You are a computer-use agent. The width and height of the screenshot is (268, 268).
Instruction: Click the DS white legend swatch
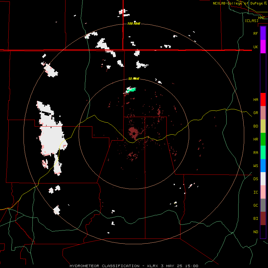(263, 179)
